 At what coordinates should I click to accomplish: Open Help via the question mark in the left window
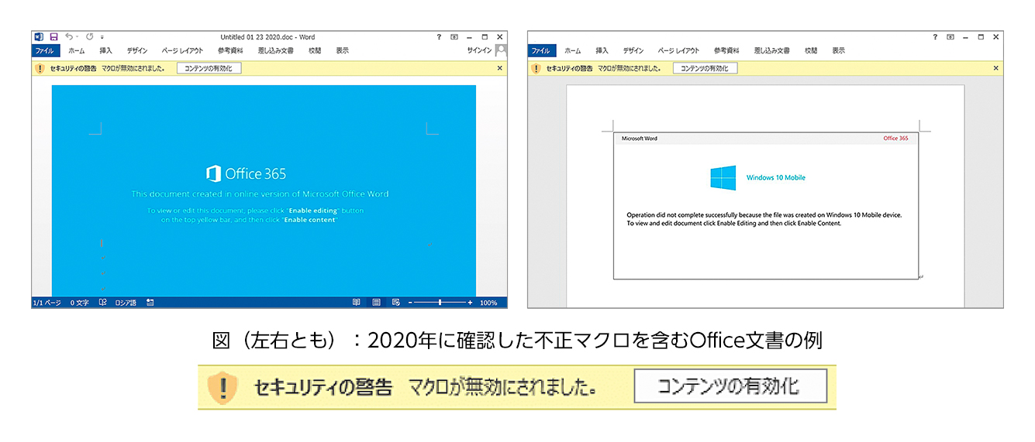[x=439, y=36]
